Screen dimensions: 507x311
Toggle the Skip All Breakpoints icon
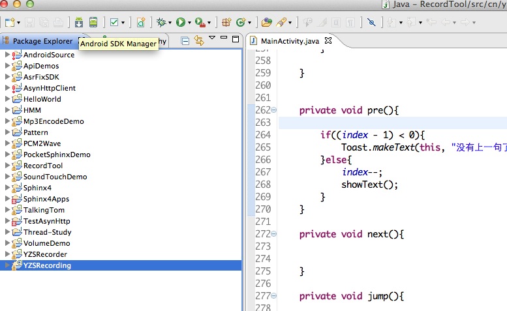click(x=371, y=22)
